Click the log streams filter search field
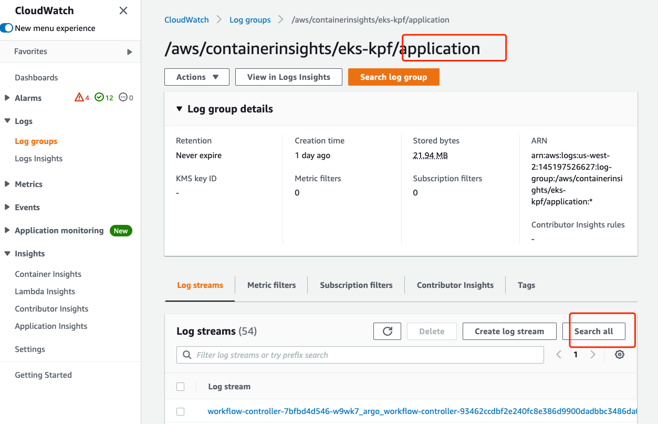Screen dimensions: 658x424 [x=360, y=355]
